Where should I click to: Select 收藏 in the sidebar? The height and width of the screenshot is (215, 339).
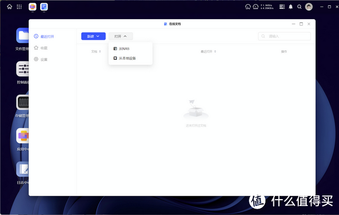coord(41,48)
